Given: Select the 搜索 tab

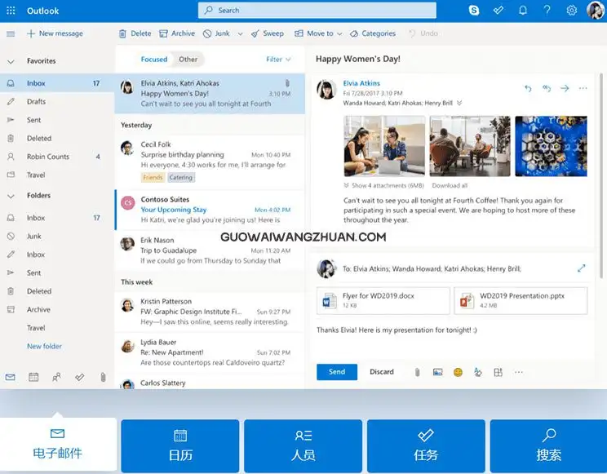Looking at the screenshot, I should [x=548, y=445].
